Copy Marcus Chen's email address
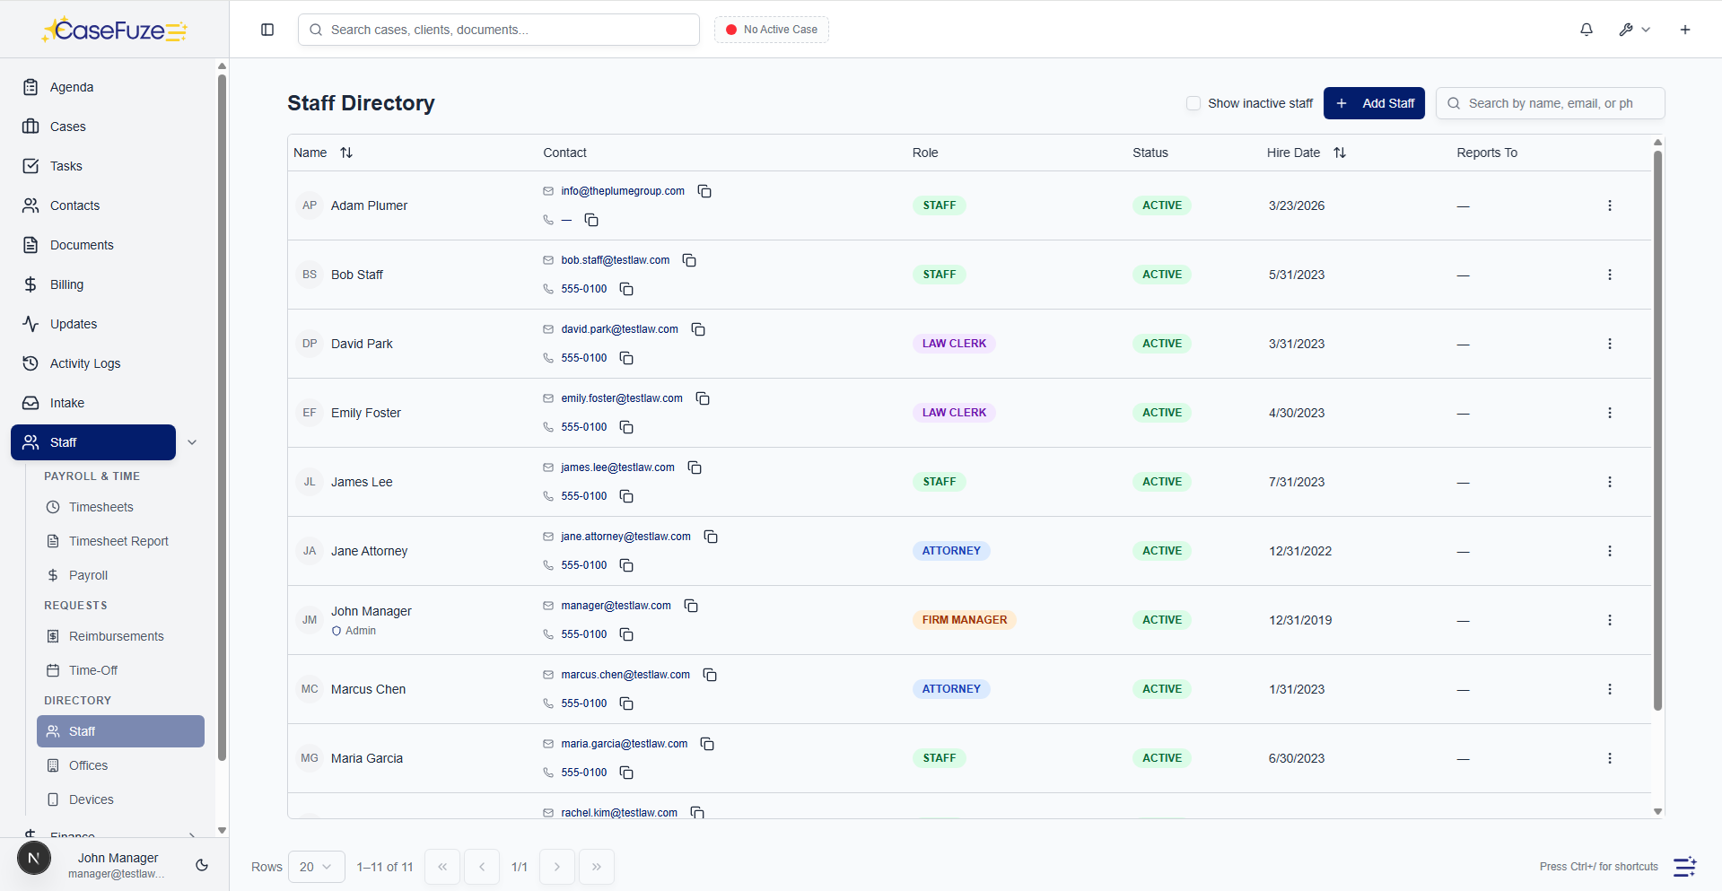 pyautogui.click(x=710, y=675)
